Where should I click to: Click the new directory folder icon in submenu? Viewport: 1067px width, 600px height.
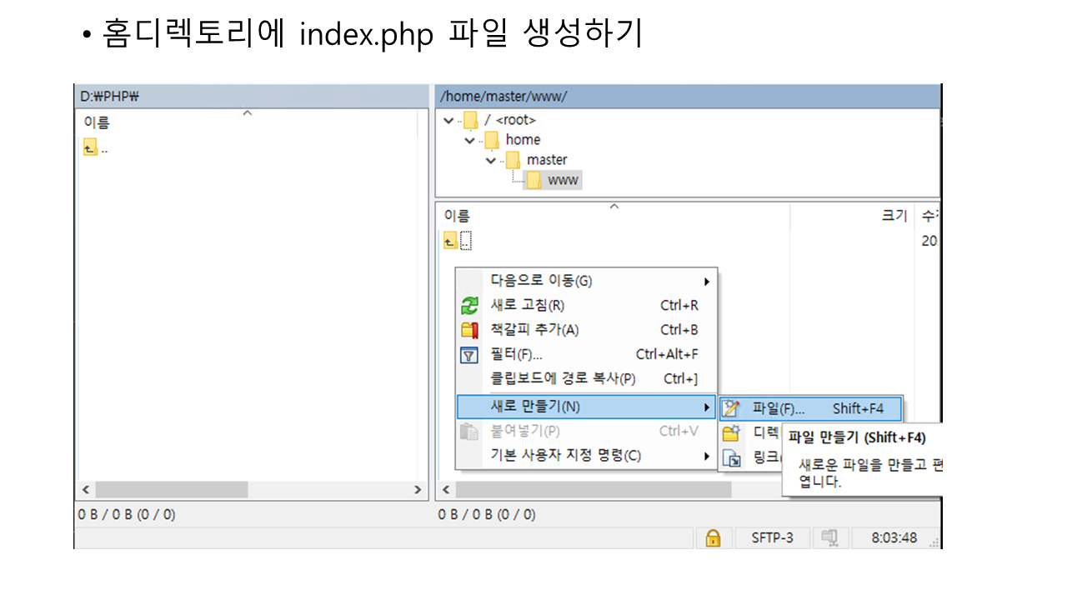(731, 433)
